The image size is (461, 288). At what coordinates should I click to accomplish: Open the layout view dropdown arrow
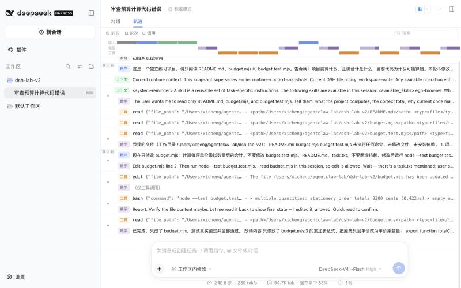(427, 9)
